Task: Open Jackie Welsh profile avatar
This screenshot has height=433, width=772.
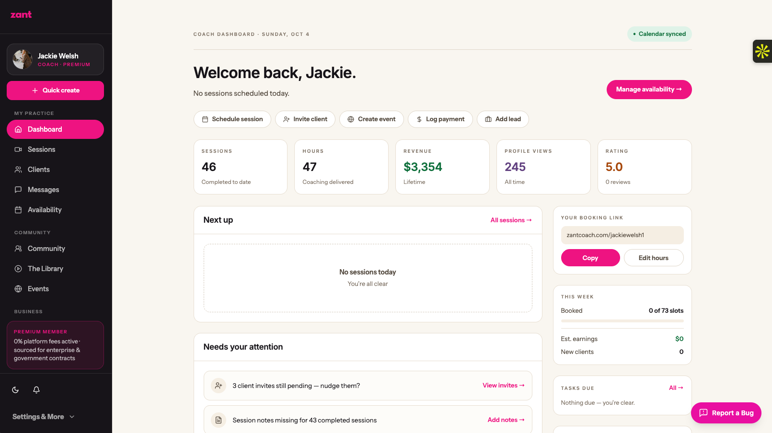Action: pos(23,59)
